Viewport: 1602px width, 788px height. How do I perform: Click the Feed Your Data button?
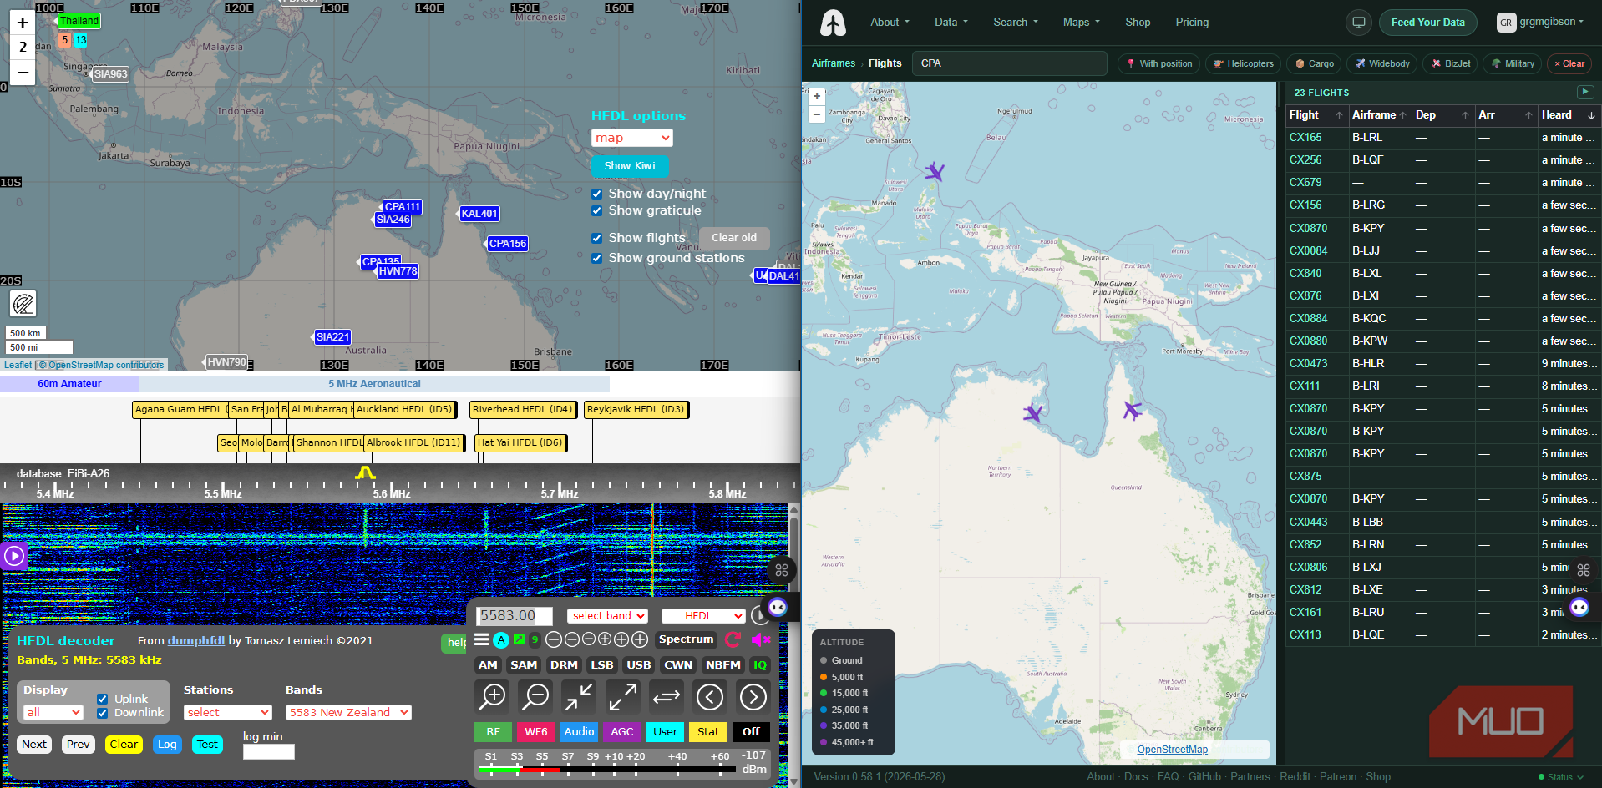[1427, 23]
